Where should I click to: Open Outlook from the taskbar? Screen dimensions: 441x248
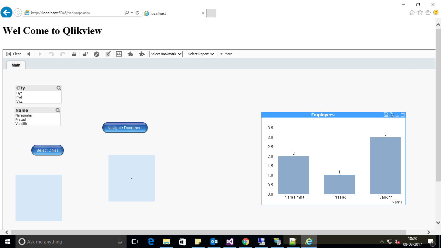click(214, 242)
